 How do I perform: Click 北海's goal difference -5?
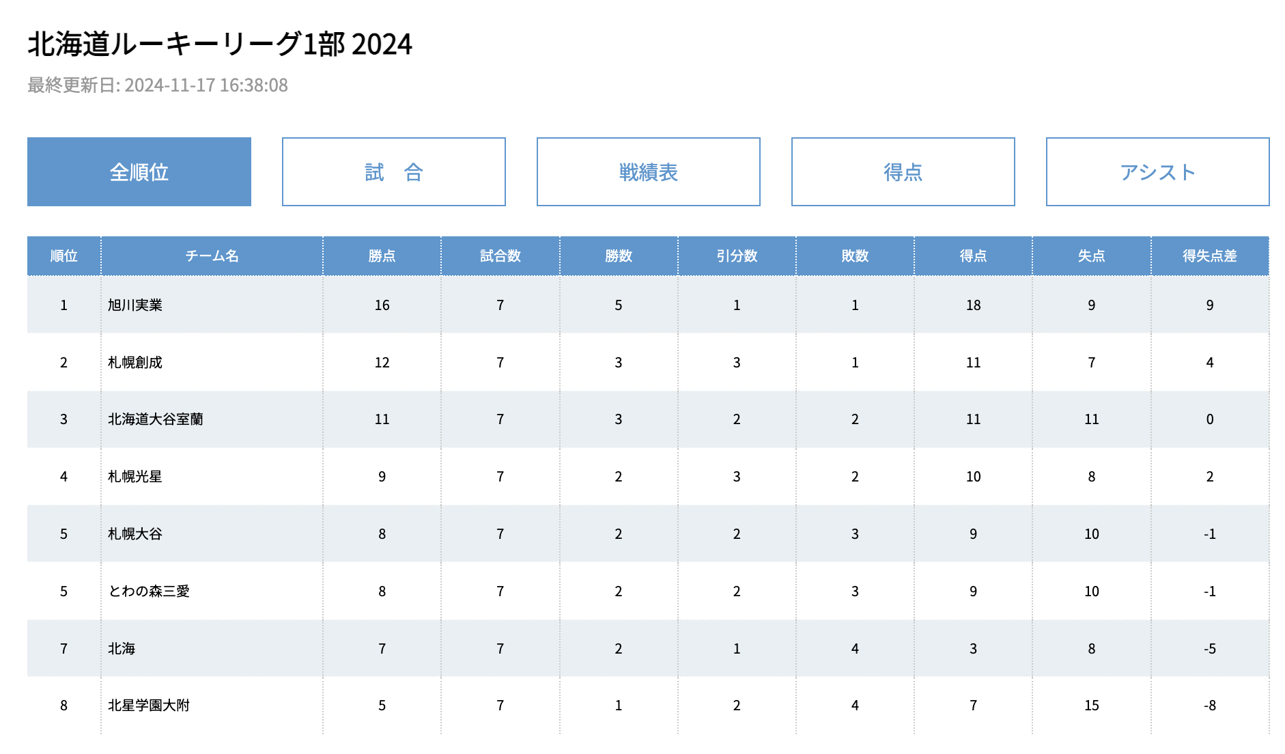point(1210,649)
